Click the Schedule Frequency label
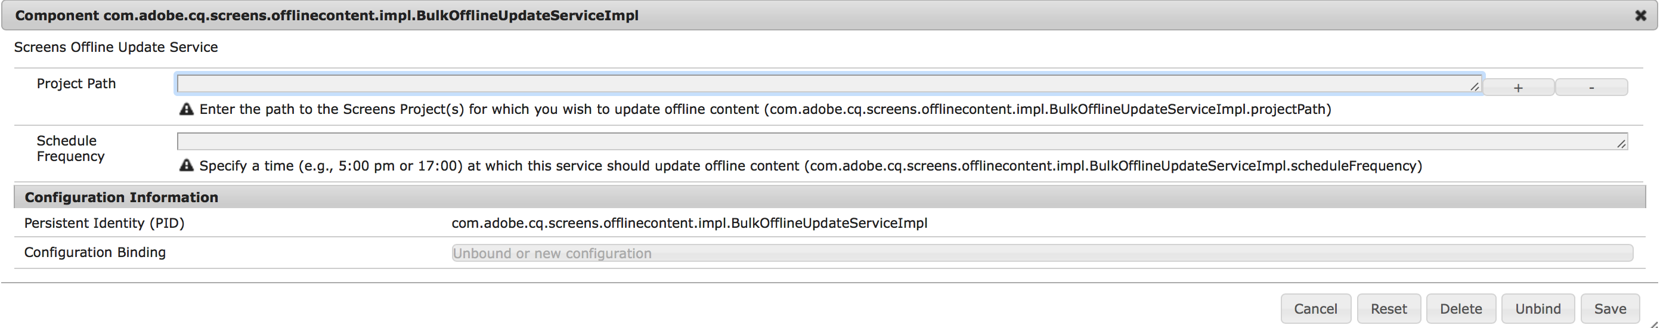Screen dimensions: 1660x328 (70, 148)
